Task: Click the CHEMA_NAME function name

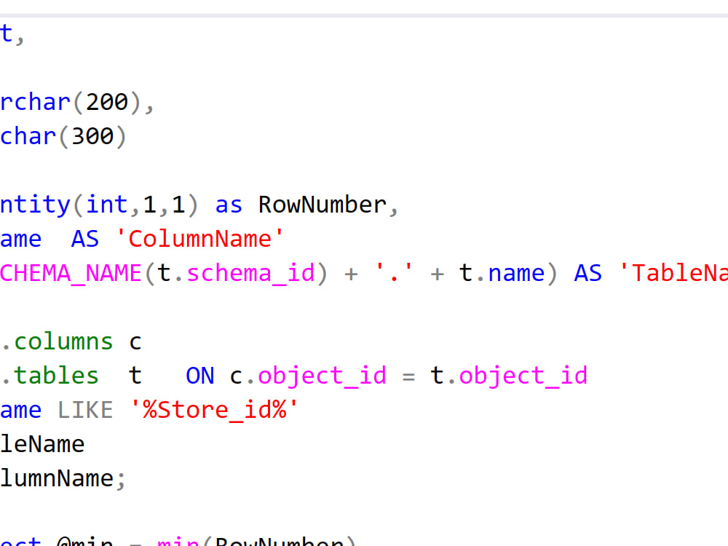Action: pos(71,273)
